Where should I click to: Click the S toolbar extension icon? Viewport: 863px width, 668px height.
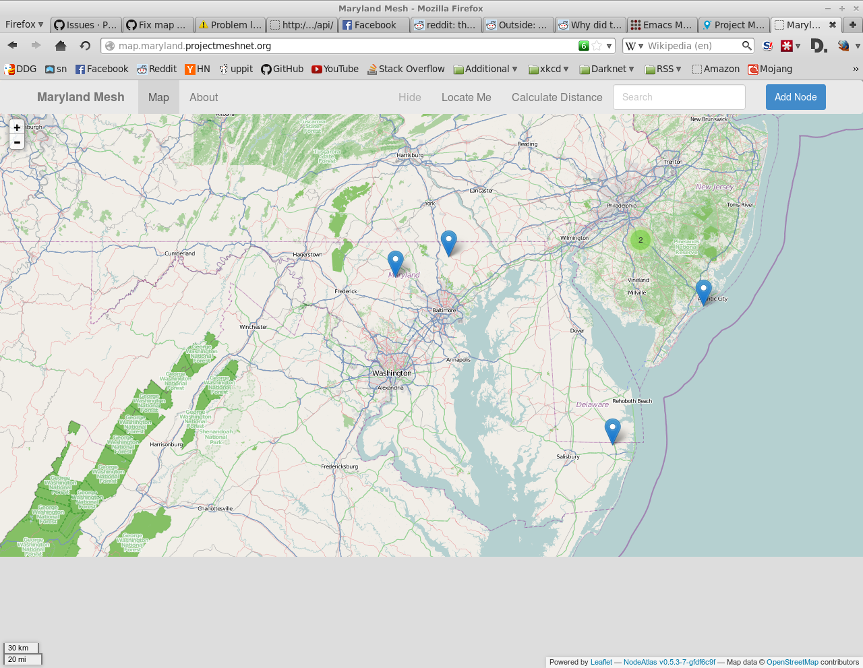(x=767, y=45)
